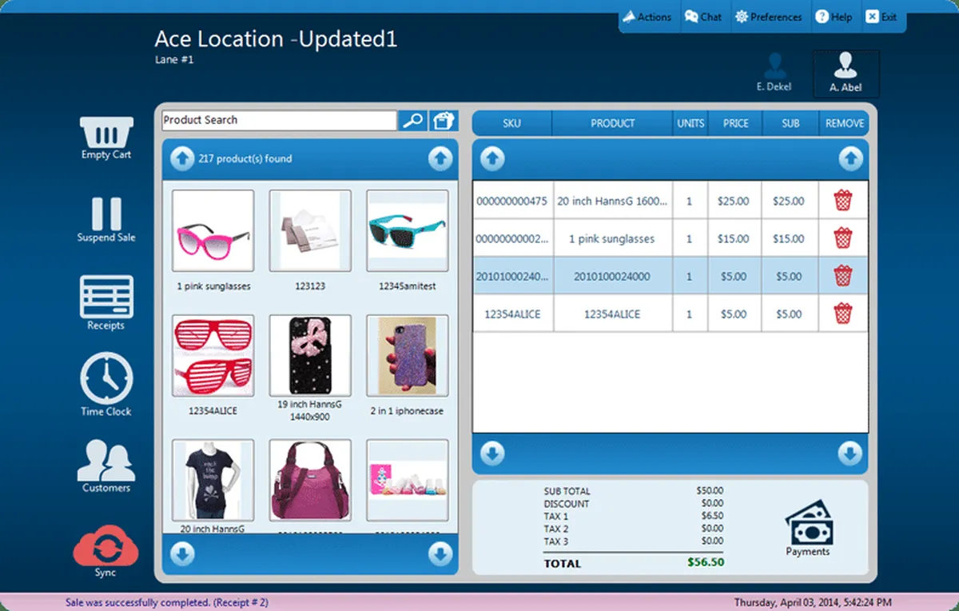Click the Chat button
The height and width of the screenshot is (611, 959).
coord(702,17)
